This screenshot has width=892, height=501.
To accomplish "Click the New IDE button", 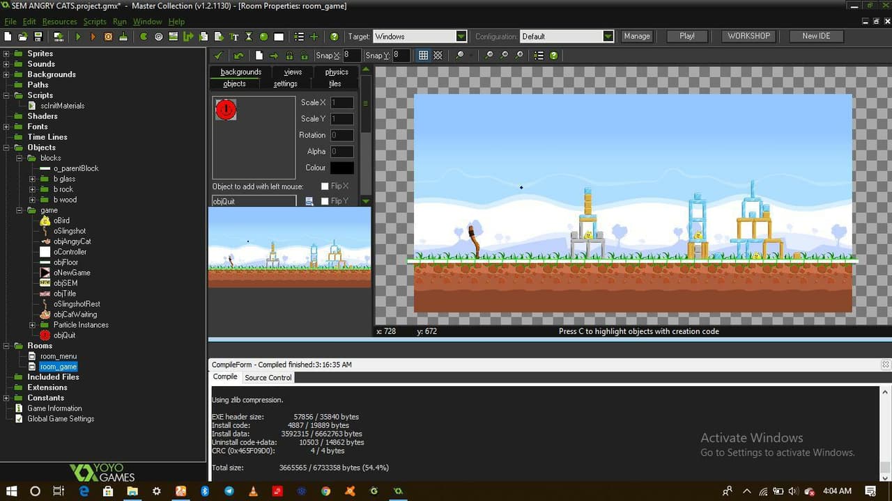I will tap(816, 36).
